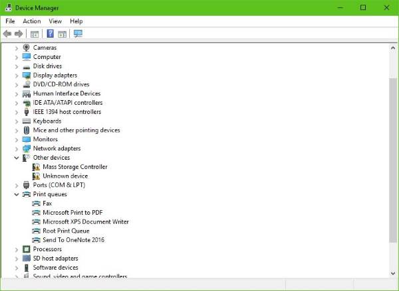Expand the Keyboards category
The image size is (399, 291).
[17, 121]
